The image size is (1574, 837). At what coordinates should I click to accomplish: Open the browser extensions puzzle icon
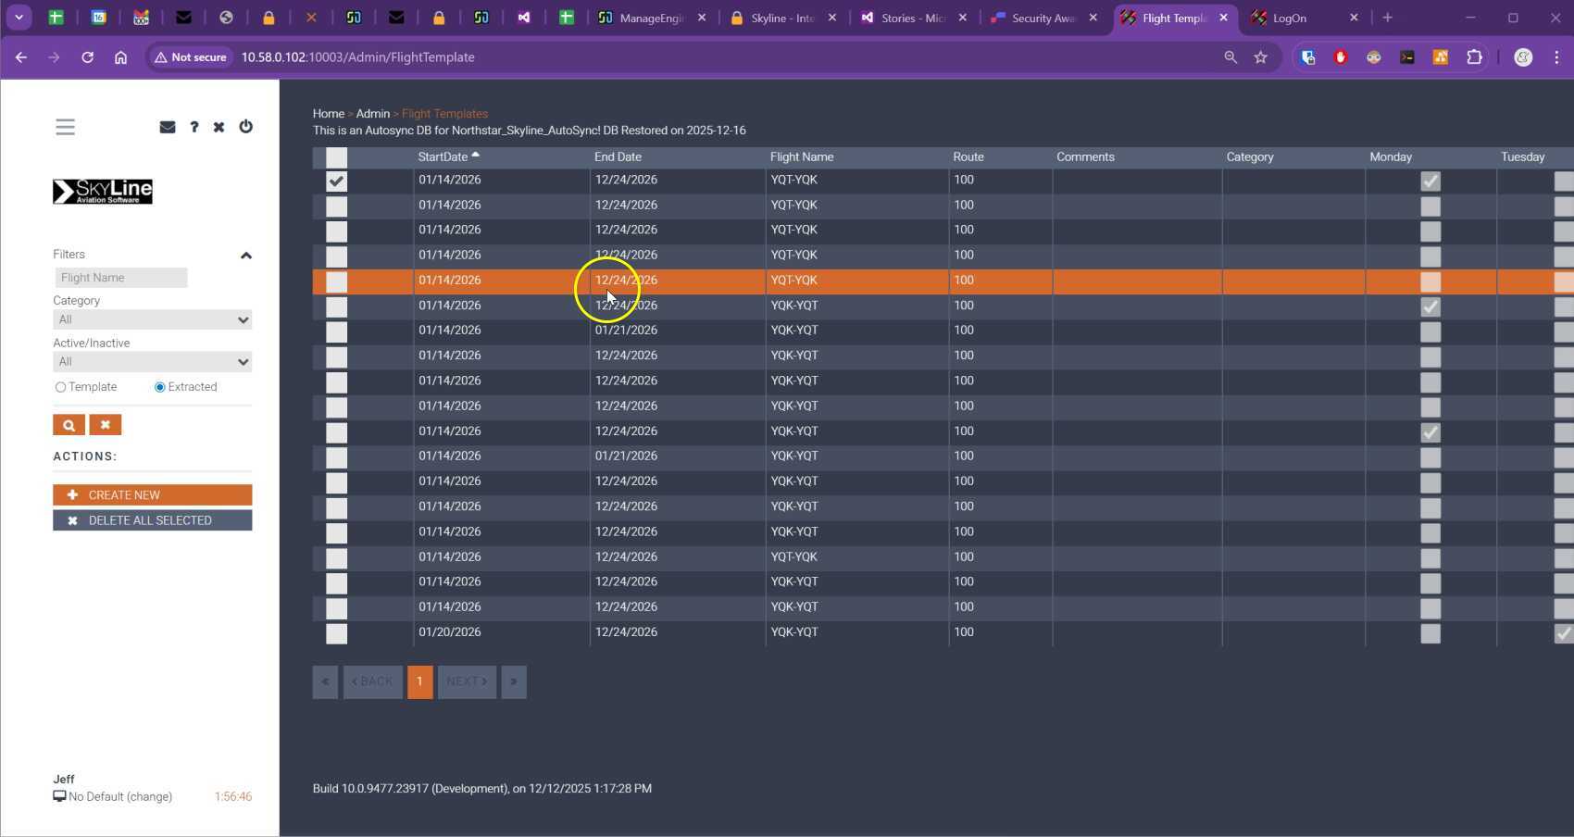(1474, 57)
